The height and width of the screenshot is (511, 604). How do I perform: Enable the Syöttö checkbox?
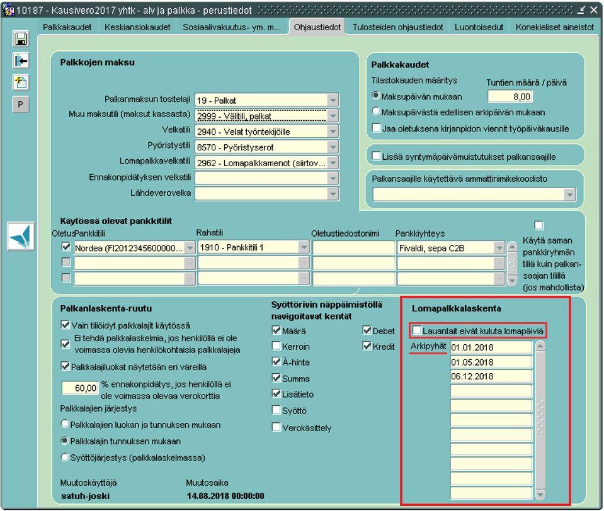coord(276,410)
